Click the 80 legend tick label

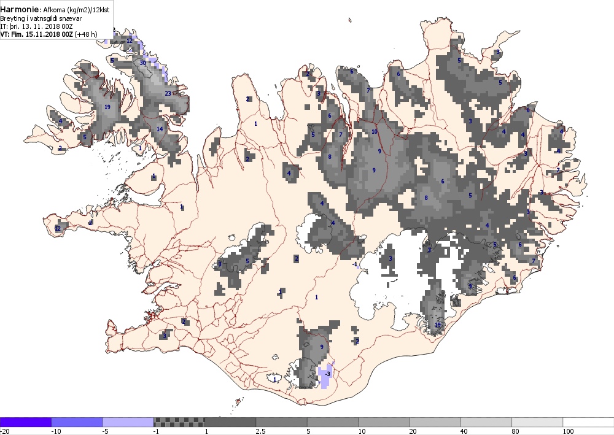click(516, 431)
